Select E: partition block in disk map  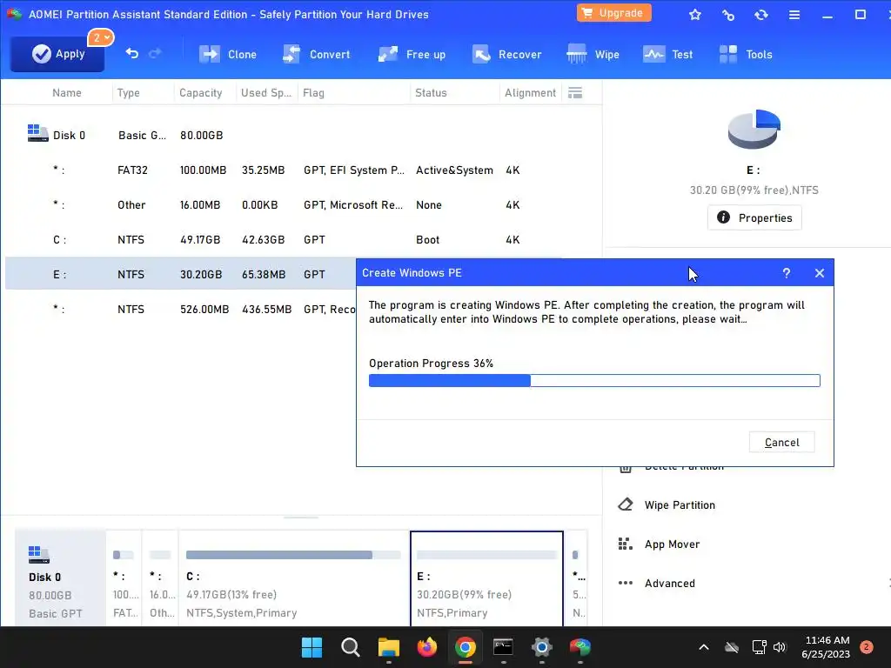click(486, 578)
